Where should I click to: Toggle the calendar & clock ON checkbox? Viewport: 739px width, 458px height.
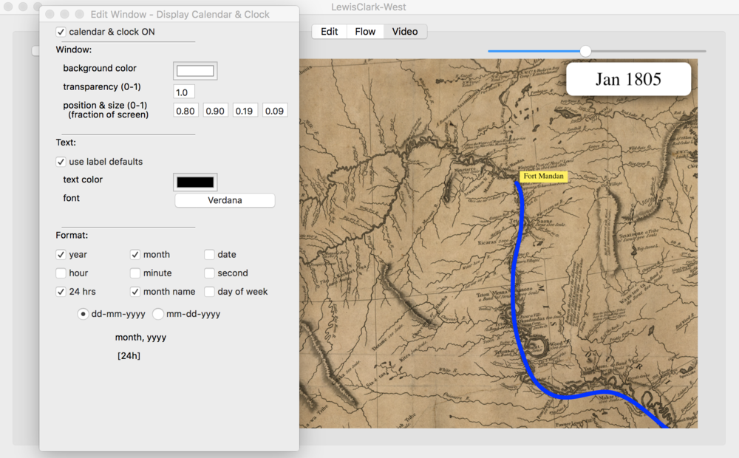point(61,32)
